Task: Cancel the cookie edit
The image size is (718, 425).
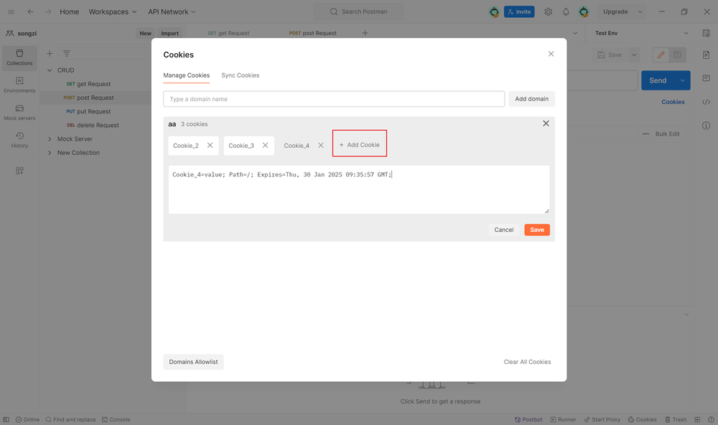Action: click(503, 230)
